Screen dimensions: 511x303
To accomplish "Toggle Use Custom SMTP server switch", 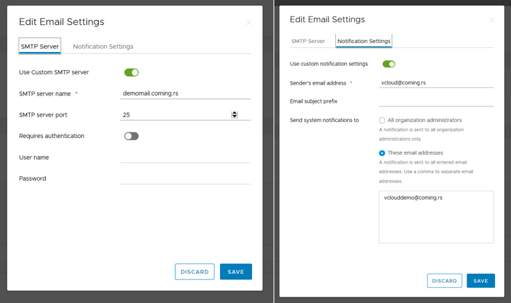I will point(131,72).
